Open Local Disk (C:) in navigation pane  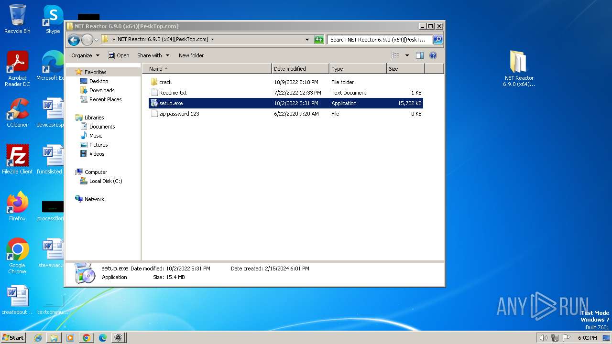point(106,181)
